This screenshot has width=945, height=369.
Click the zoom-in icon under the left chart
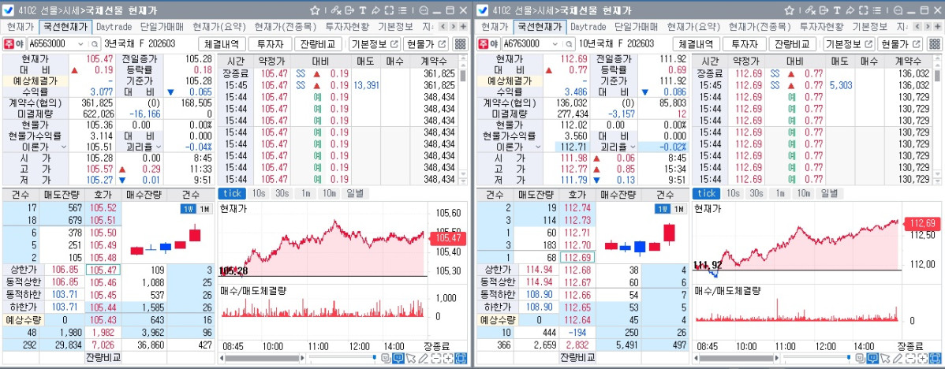(x=448, y=358)
